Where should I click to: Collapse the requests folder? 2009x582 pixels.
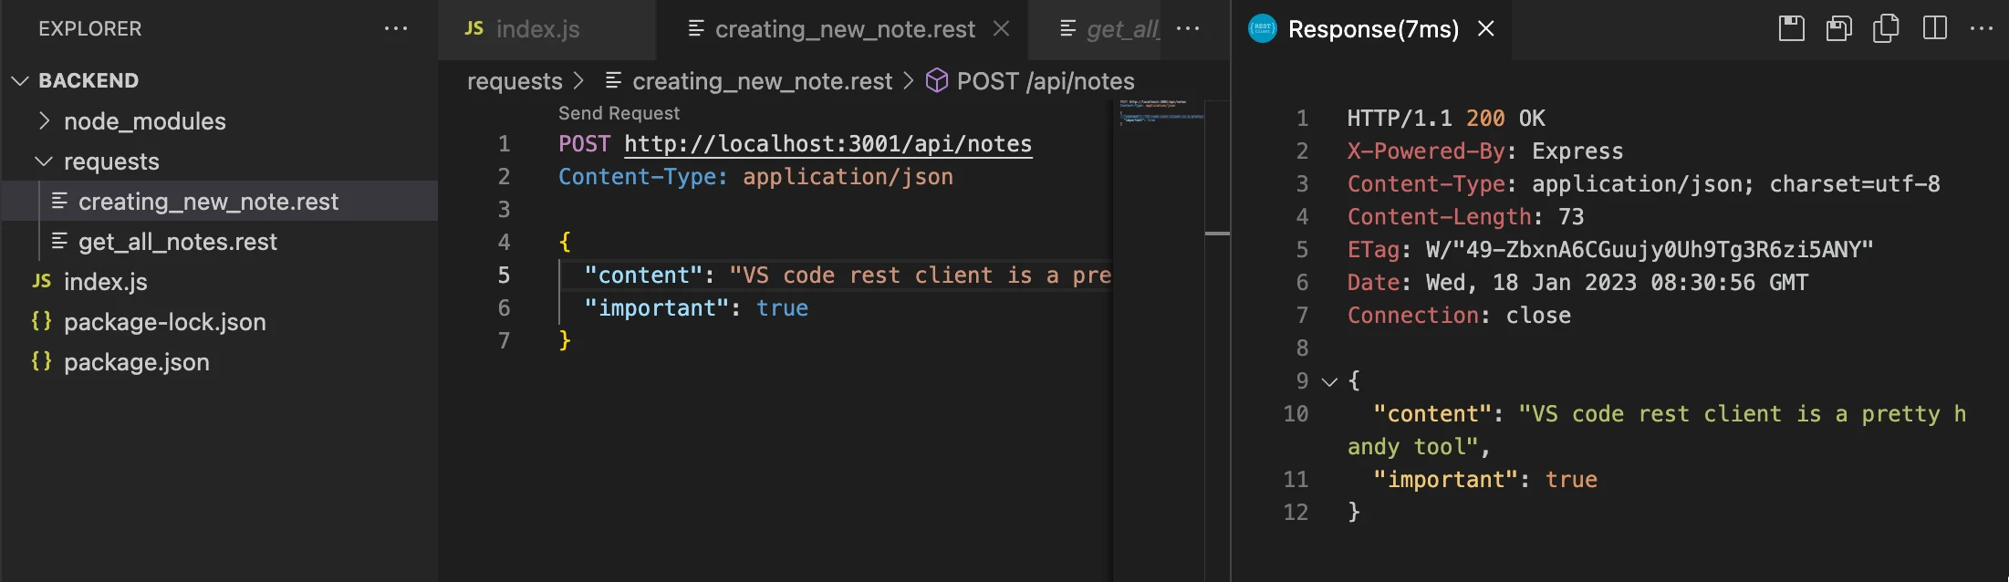point(44,161)
